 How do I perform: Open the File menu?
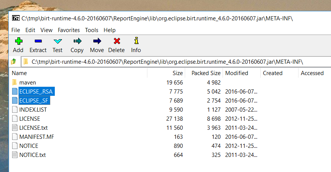(x=15, y=30)
